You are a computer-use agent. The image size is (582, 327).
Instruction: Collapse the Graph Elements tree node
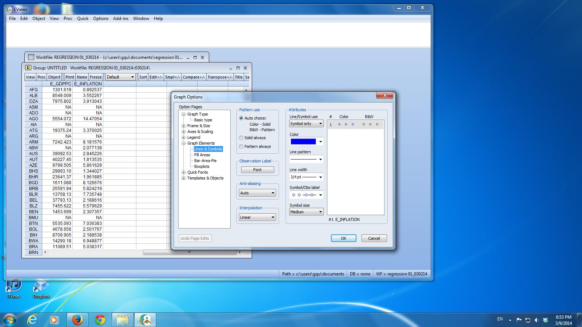[x=184, y=143]
